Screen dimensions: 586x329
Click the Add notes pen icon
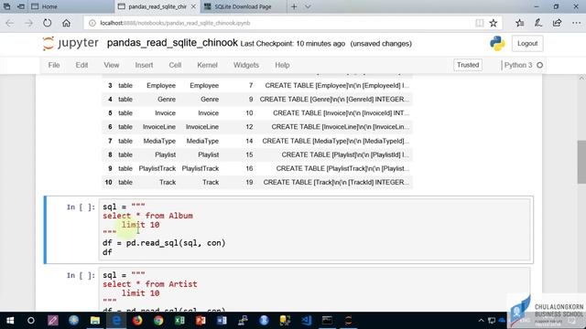coord(538,23)
